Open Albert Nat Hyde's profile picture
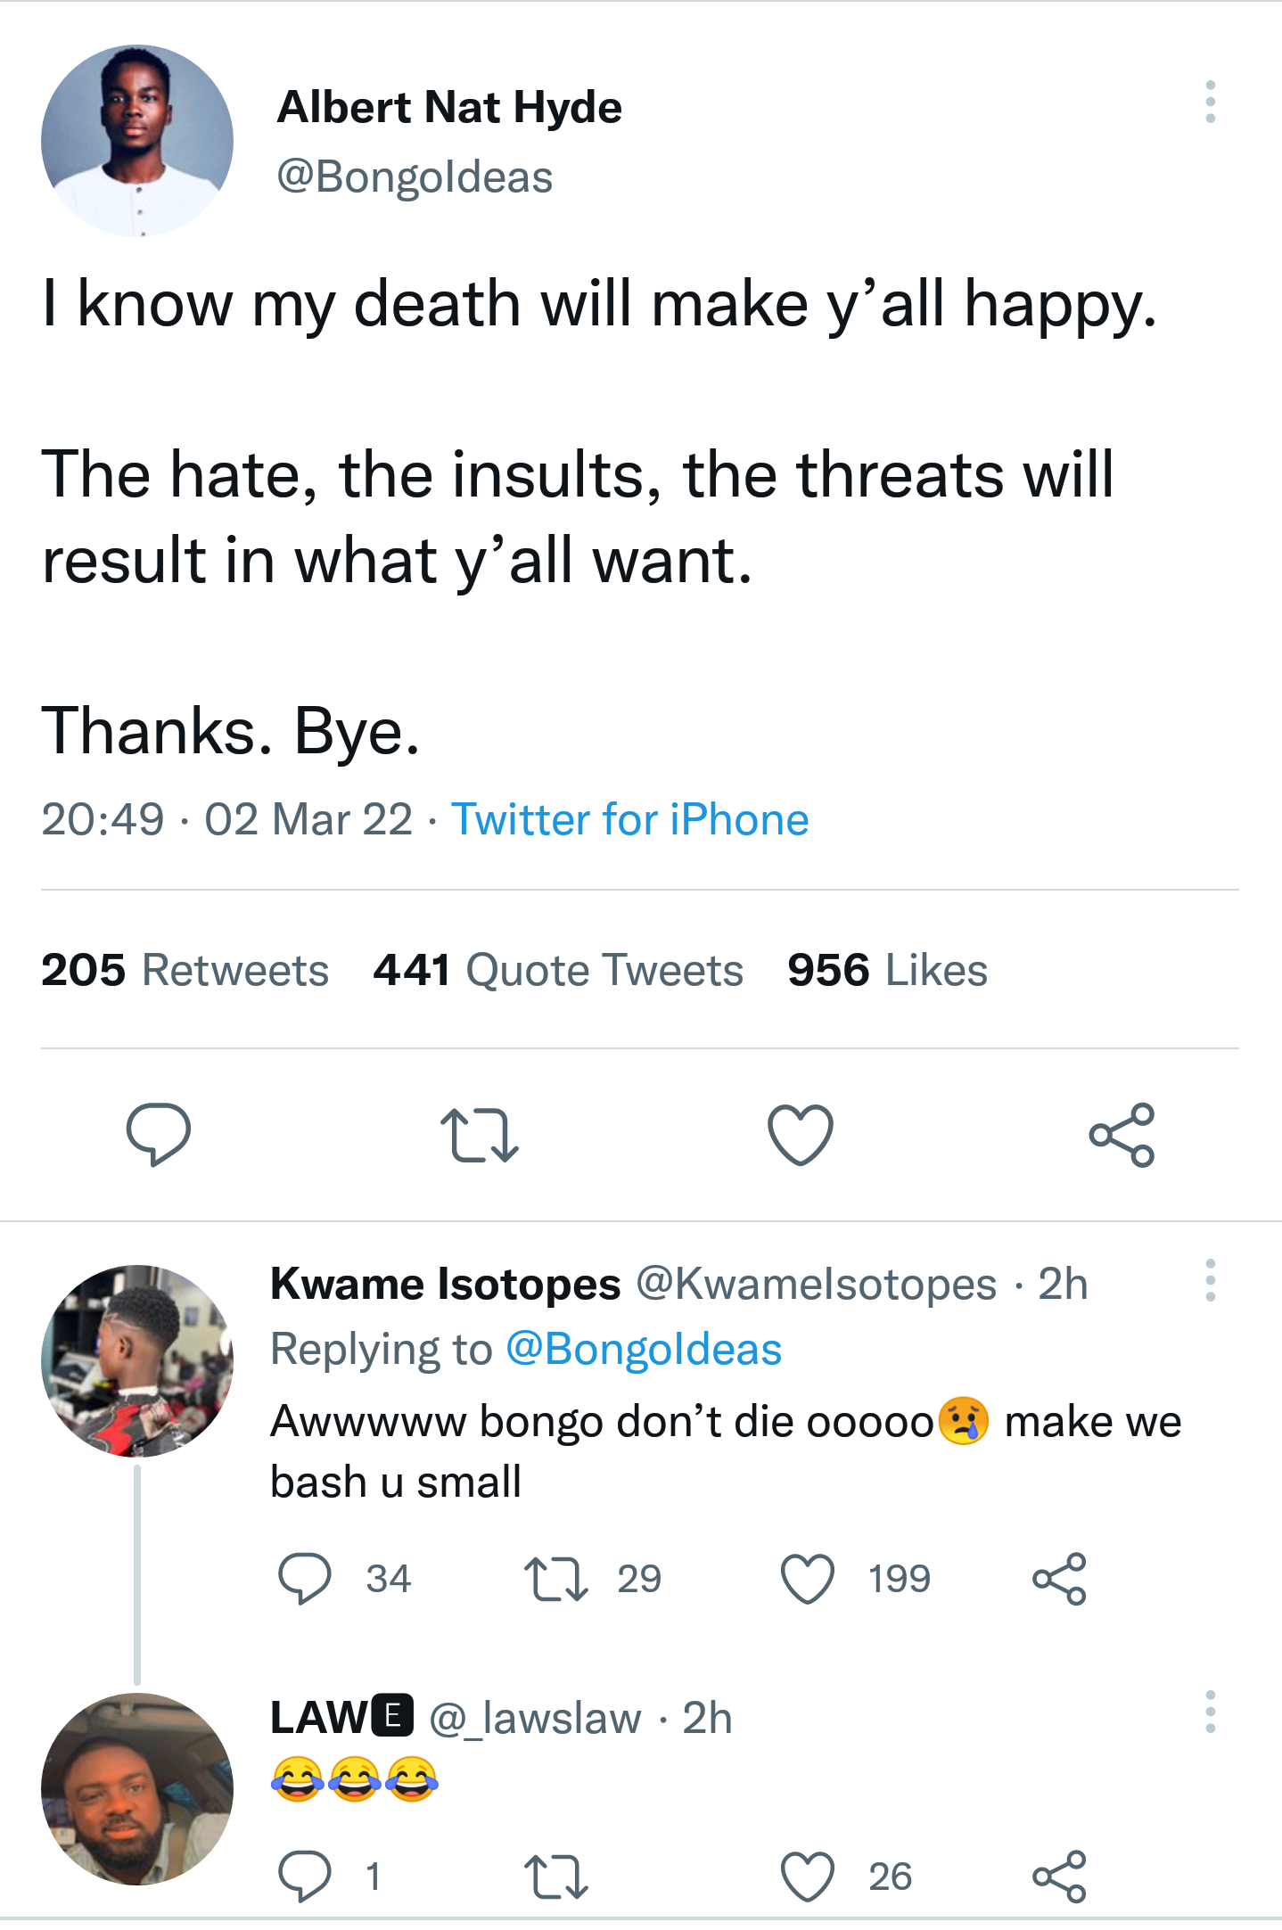The height and width of the screenshot is (1930, 1282). [137, 141]
